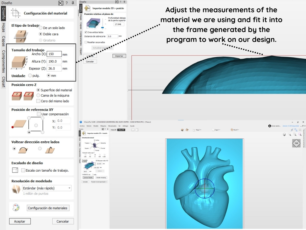Toggle 'Escala con tamaño de trabajo' checkbox
The height and width of the screenshot is (230, 306).
tap(23, 170)
